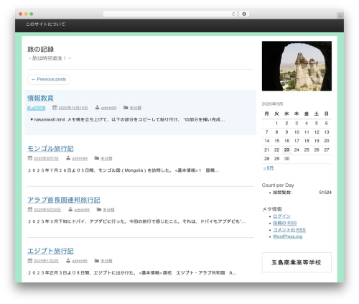Open the エジプト旅行記 post
The width and height of the screenshot is (359, 304).
(50, 251)
